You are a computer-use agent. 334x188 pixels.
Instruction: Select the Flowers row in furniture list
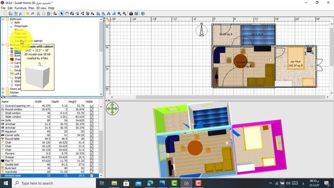tap(50, 154)
